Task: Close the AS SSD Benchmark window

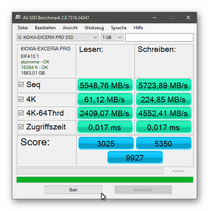Action: tap(188, 17)
